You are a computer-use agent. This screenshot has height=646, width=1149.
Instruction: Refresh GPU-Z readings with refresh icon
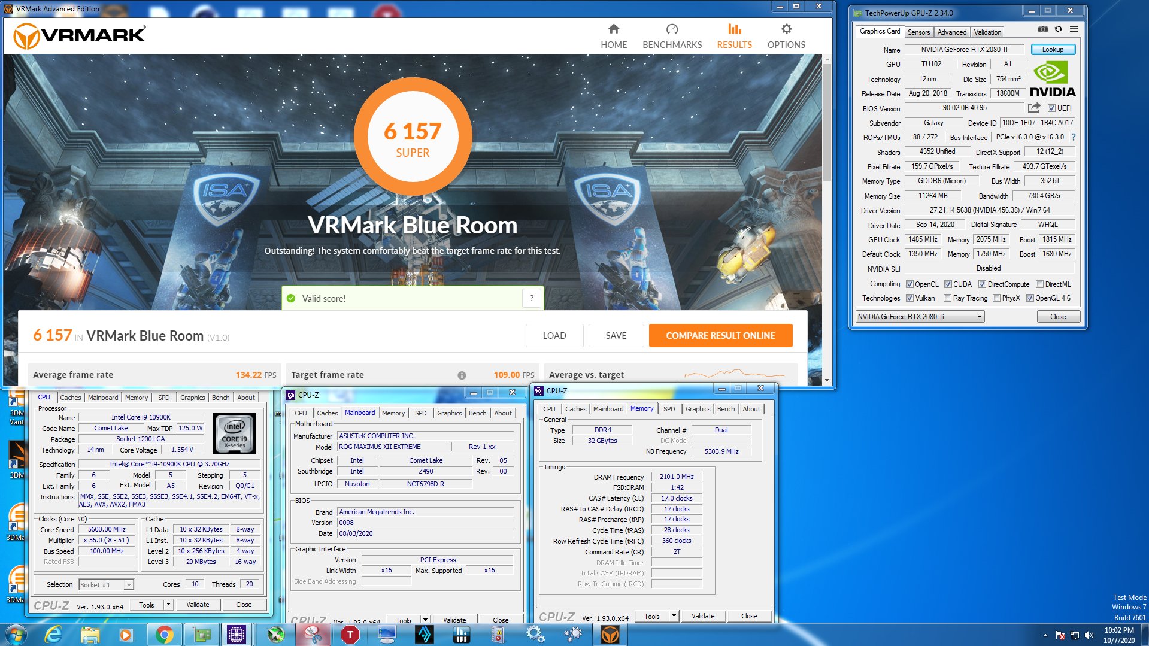1058,29
